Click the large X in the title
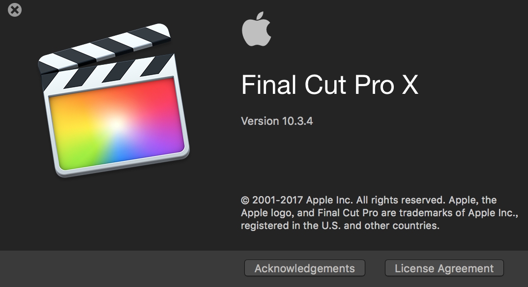528x287 pixels. [x=408, y=85]
